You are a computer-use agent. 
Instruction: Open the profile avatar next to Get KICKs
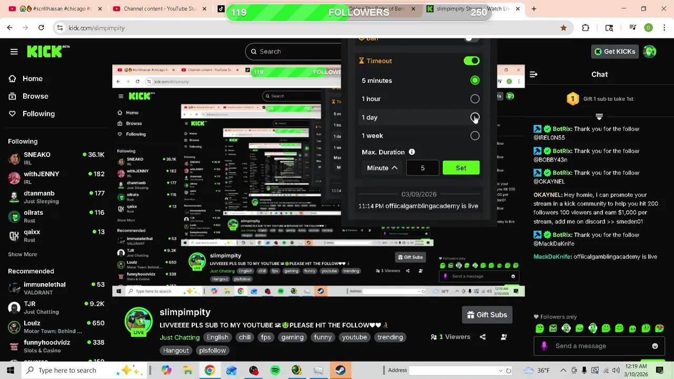[649, 51]
